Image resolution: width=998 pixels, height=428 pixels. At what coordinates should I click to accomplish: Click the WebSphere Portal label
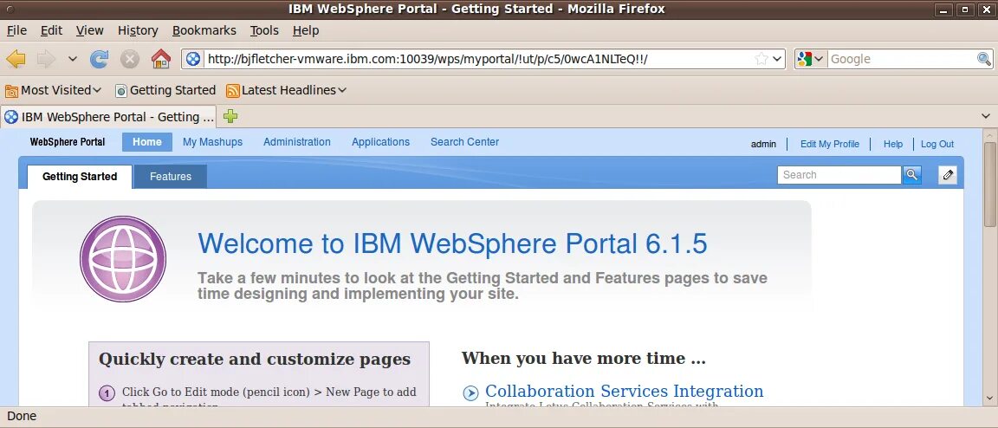68,142
